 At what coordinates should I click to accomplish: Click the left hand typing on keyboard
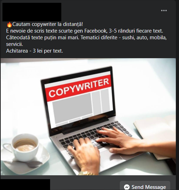(x=85, y=154)
